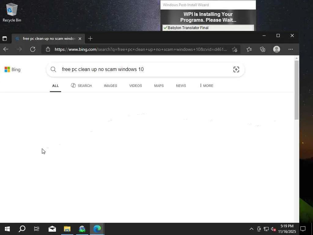The height and width of the screenshot is (235, 313).
Task: Click the Meet Now tray icon
Action: [x=259, y=229]
